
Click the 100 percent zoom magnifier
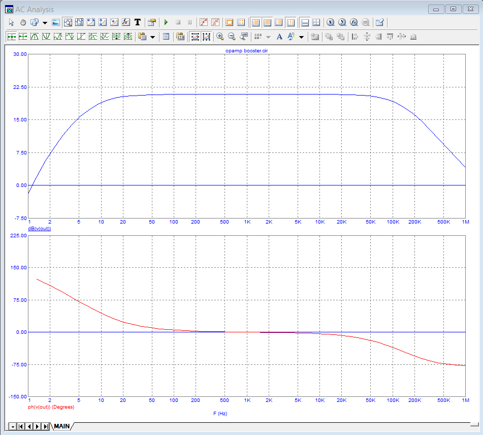point(244,37)
